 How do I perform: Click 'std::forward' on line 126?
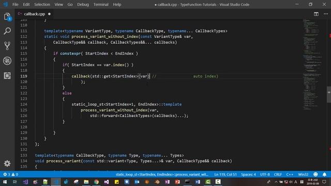(103, 116)
